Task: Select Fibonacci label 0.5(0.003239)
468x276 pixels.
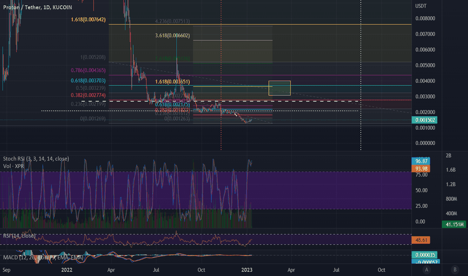Action: 91,88
